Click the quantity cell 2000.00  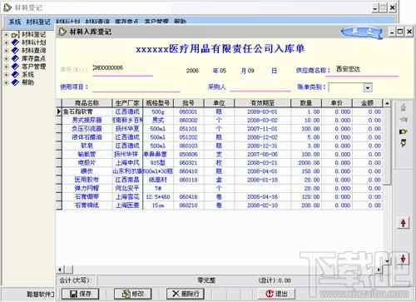[x=306, y=163]
